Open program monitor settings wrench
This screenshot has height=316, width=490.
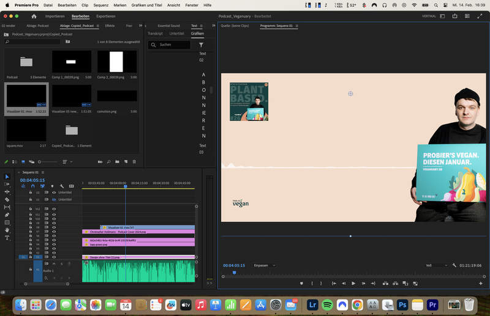coord(454,265)
